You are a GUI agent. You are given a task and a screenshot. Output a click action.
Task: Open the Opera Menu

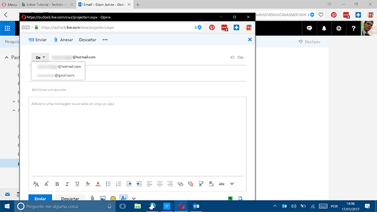pyautogui.click(x=9, y=5)
